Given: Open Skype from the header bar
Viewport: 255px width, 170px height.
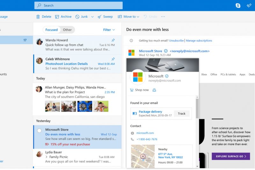Looking at the screenshot, I should (238, 5).
